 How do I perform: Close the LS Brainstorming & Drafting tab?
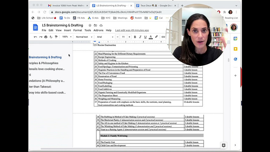pos(131,6)
